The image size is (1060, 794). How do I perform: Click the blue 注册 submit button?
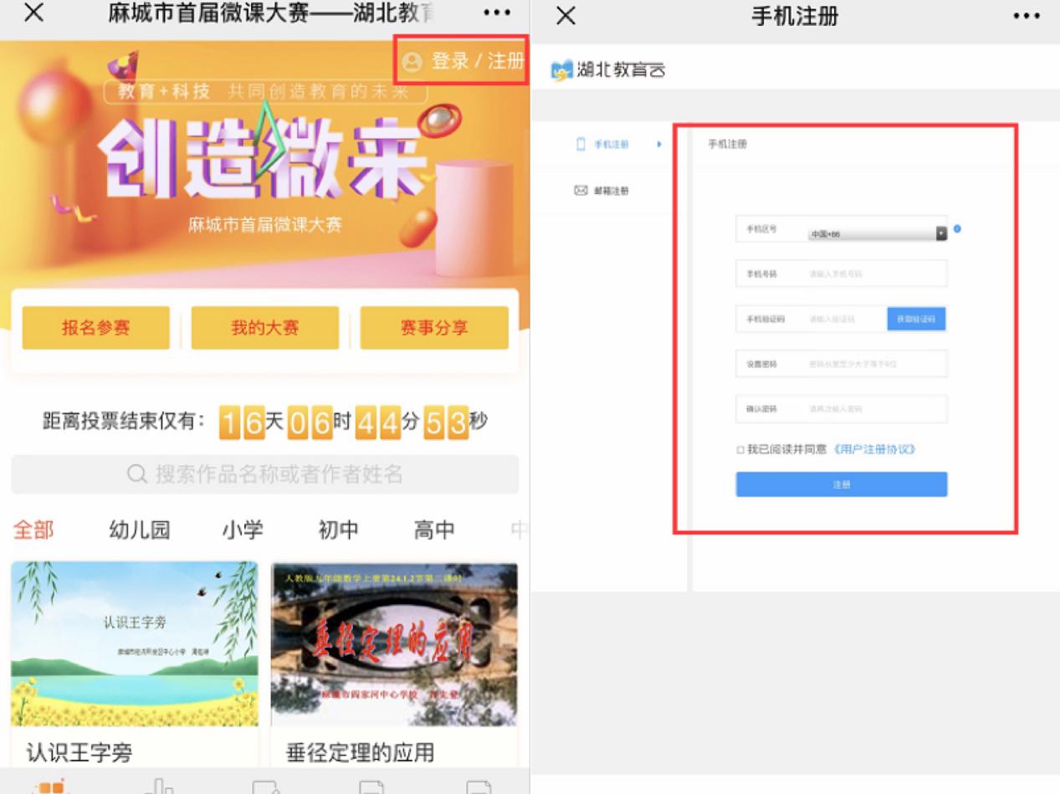(841, 484)
